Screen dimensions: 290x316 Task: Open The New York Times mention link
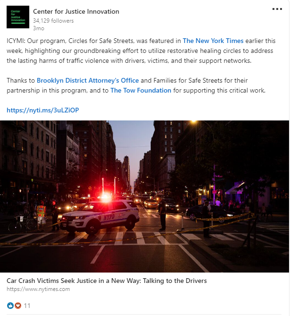click(x=213, y=41)
